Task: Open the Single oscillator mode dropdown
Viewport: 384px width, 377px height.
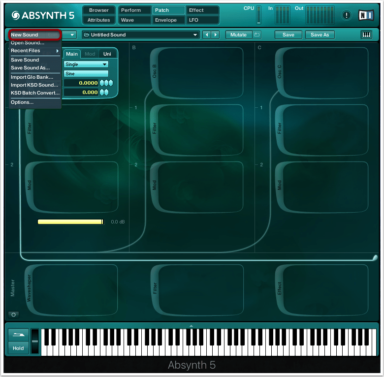Action: [86, 64]
